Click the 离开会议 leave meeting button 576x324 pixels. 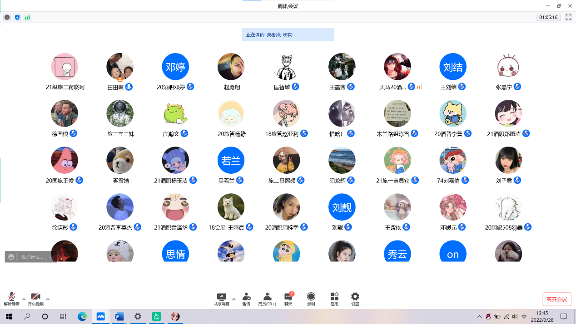556,299
